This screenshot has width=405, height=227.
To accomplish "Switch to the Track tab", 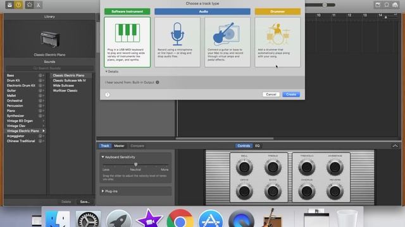I will tap(105, 146).
